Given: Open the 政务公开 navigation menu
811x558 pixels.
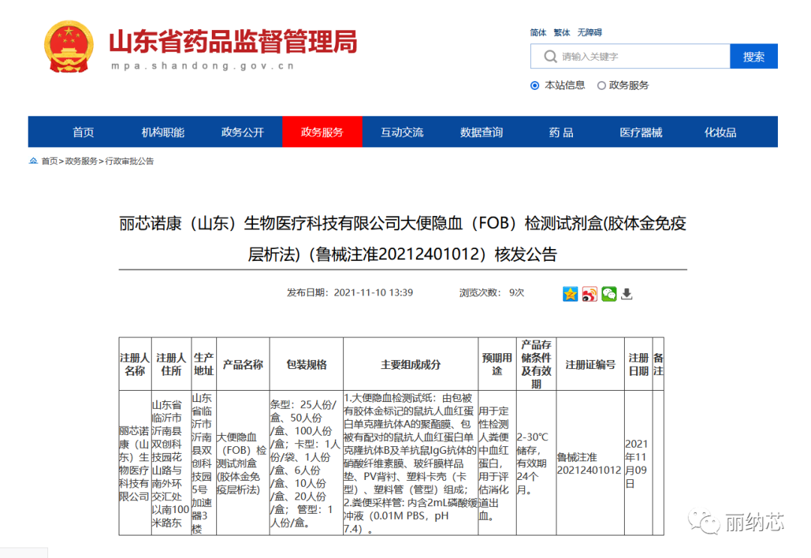Looking at the screenshot, I should pyautogui.click(x=243, y=132).
